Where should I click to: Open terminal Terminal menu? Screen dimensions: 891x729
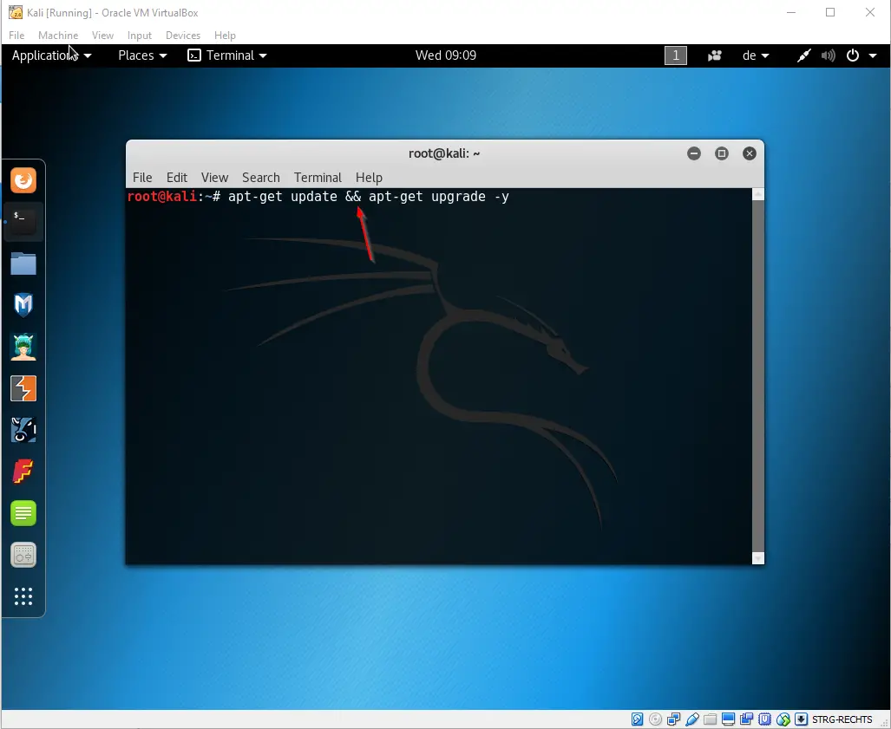318,178
